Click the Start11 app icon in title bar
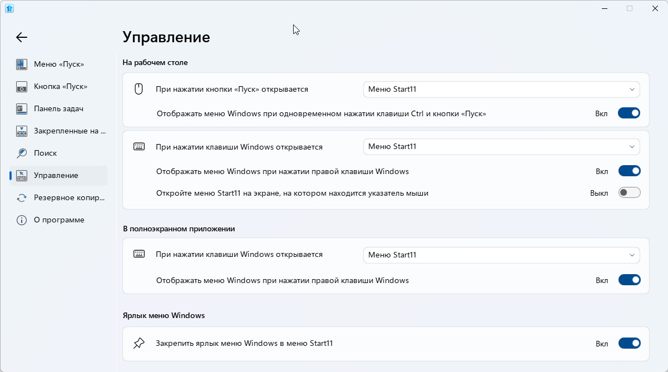The image size is (668, 372). (x=9, y=8)
